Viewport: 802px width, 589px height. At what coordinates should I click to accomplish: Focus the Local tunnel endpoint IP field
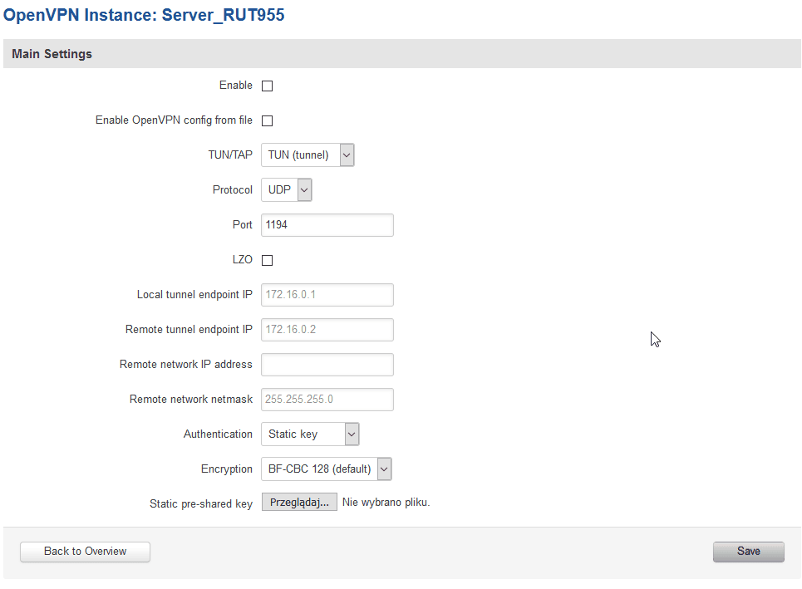click(x=327, y=295)
